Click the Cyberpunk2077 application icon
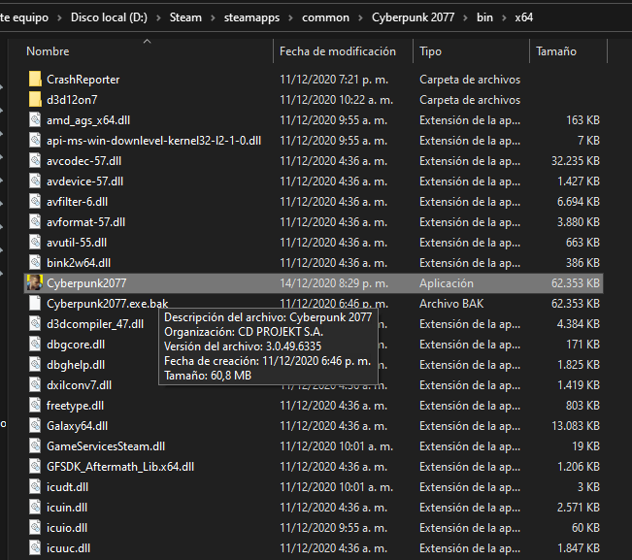The image size is (632, 560). coord(35,282)
